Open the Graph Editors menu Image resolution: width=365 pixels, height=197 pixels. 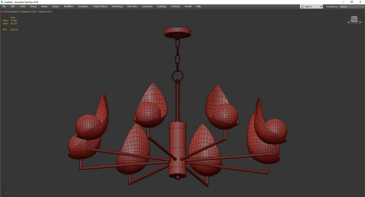click(100, 6)
